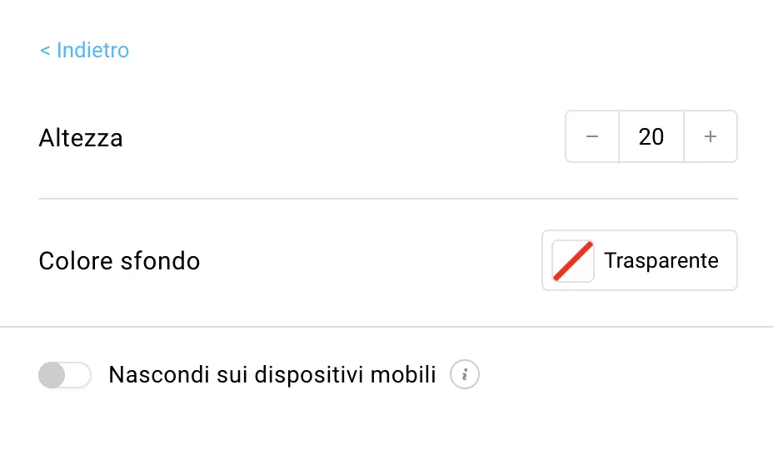
Task: Click the Nascondi sui dispositivi mobili text
Action: [272, 375]
